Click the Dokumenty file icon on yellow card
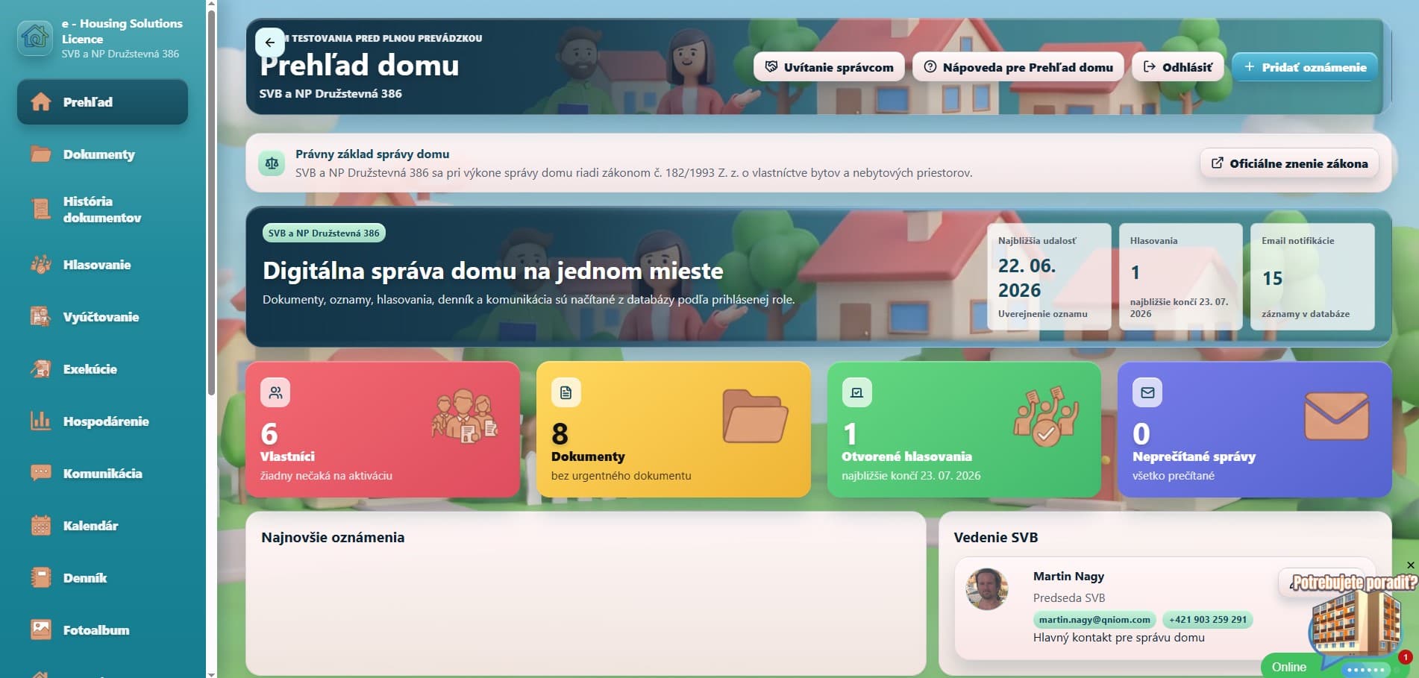The image size is (1419, 678). tap(566, 392)
